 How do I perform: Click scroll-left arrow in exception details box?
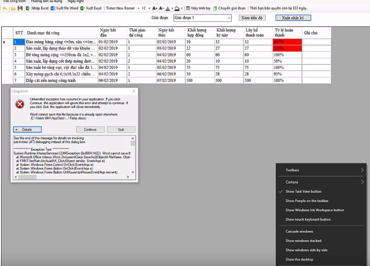pyautogui.click(x=16, y=177)
